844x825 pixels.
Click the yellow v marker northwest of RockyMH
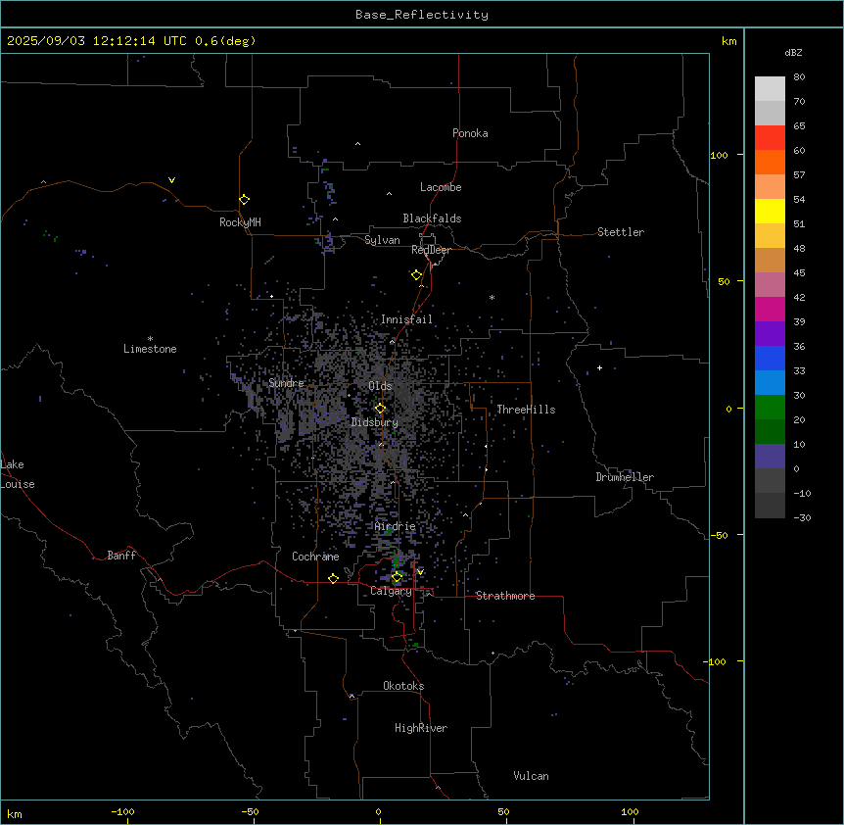171,180
